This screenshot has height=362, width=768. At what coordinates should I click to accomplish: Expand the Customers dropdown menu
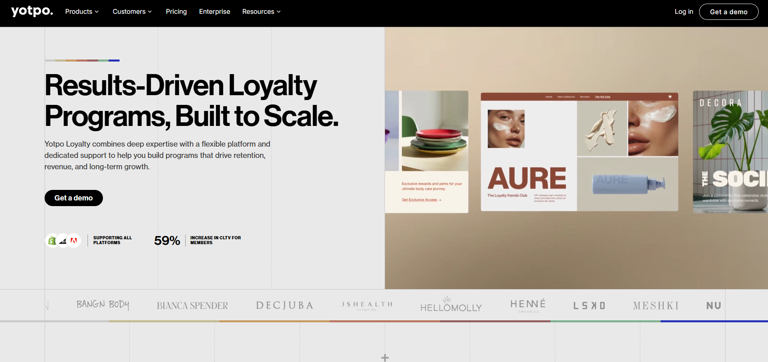pyautogui.click(x=132, y=12)
